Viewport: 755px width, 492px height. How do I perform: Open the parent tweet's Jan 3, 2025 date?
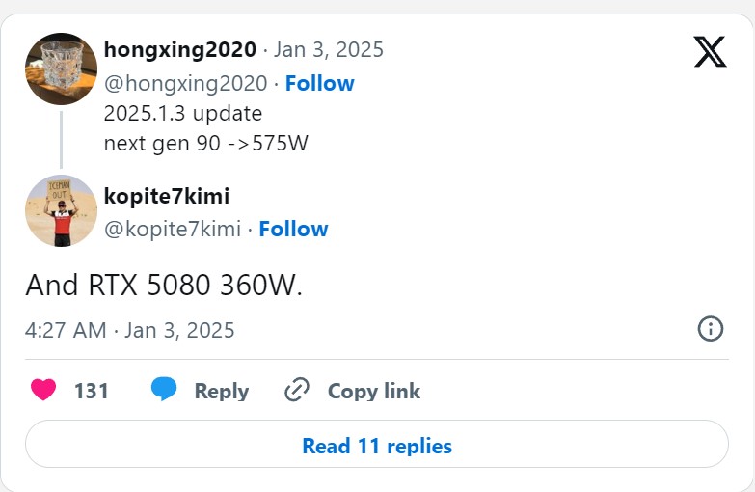pyautogui.click(x=329, y=49)
